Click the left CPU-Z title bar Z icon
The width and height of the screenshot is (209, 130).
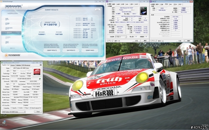(107, 1)
